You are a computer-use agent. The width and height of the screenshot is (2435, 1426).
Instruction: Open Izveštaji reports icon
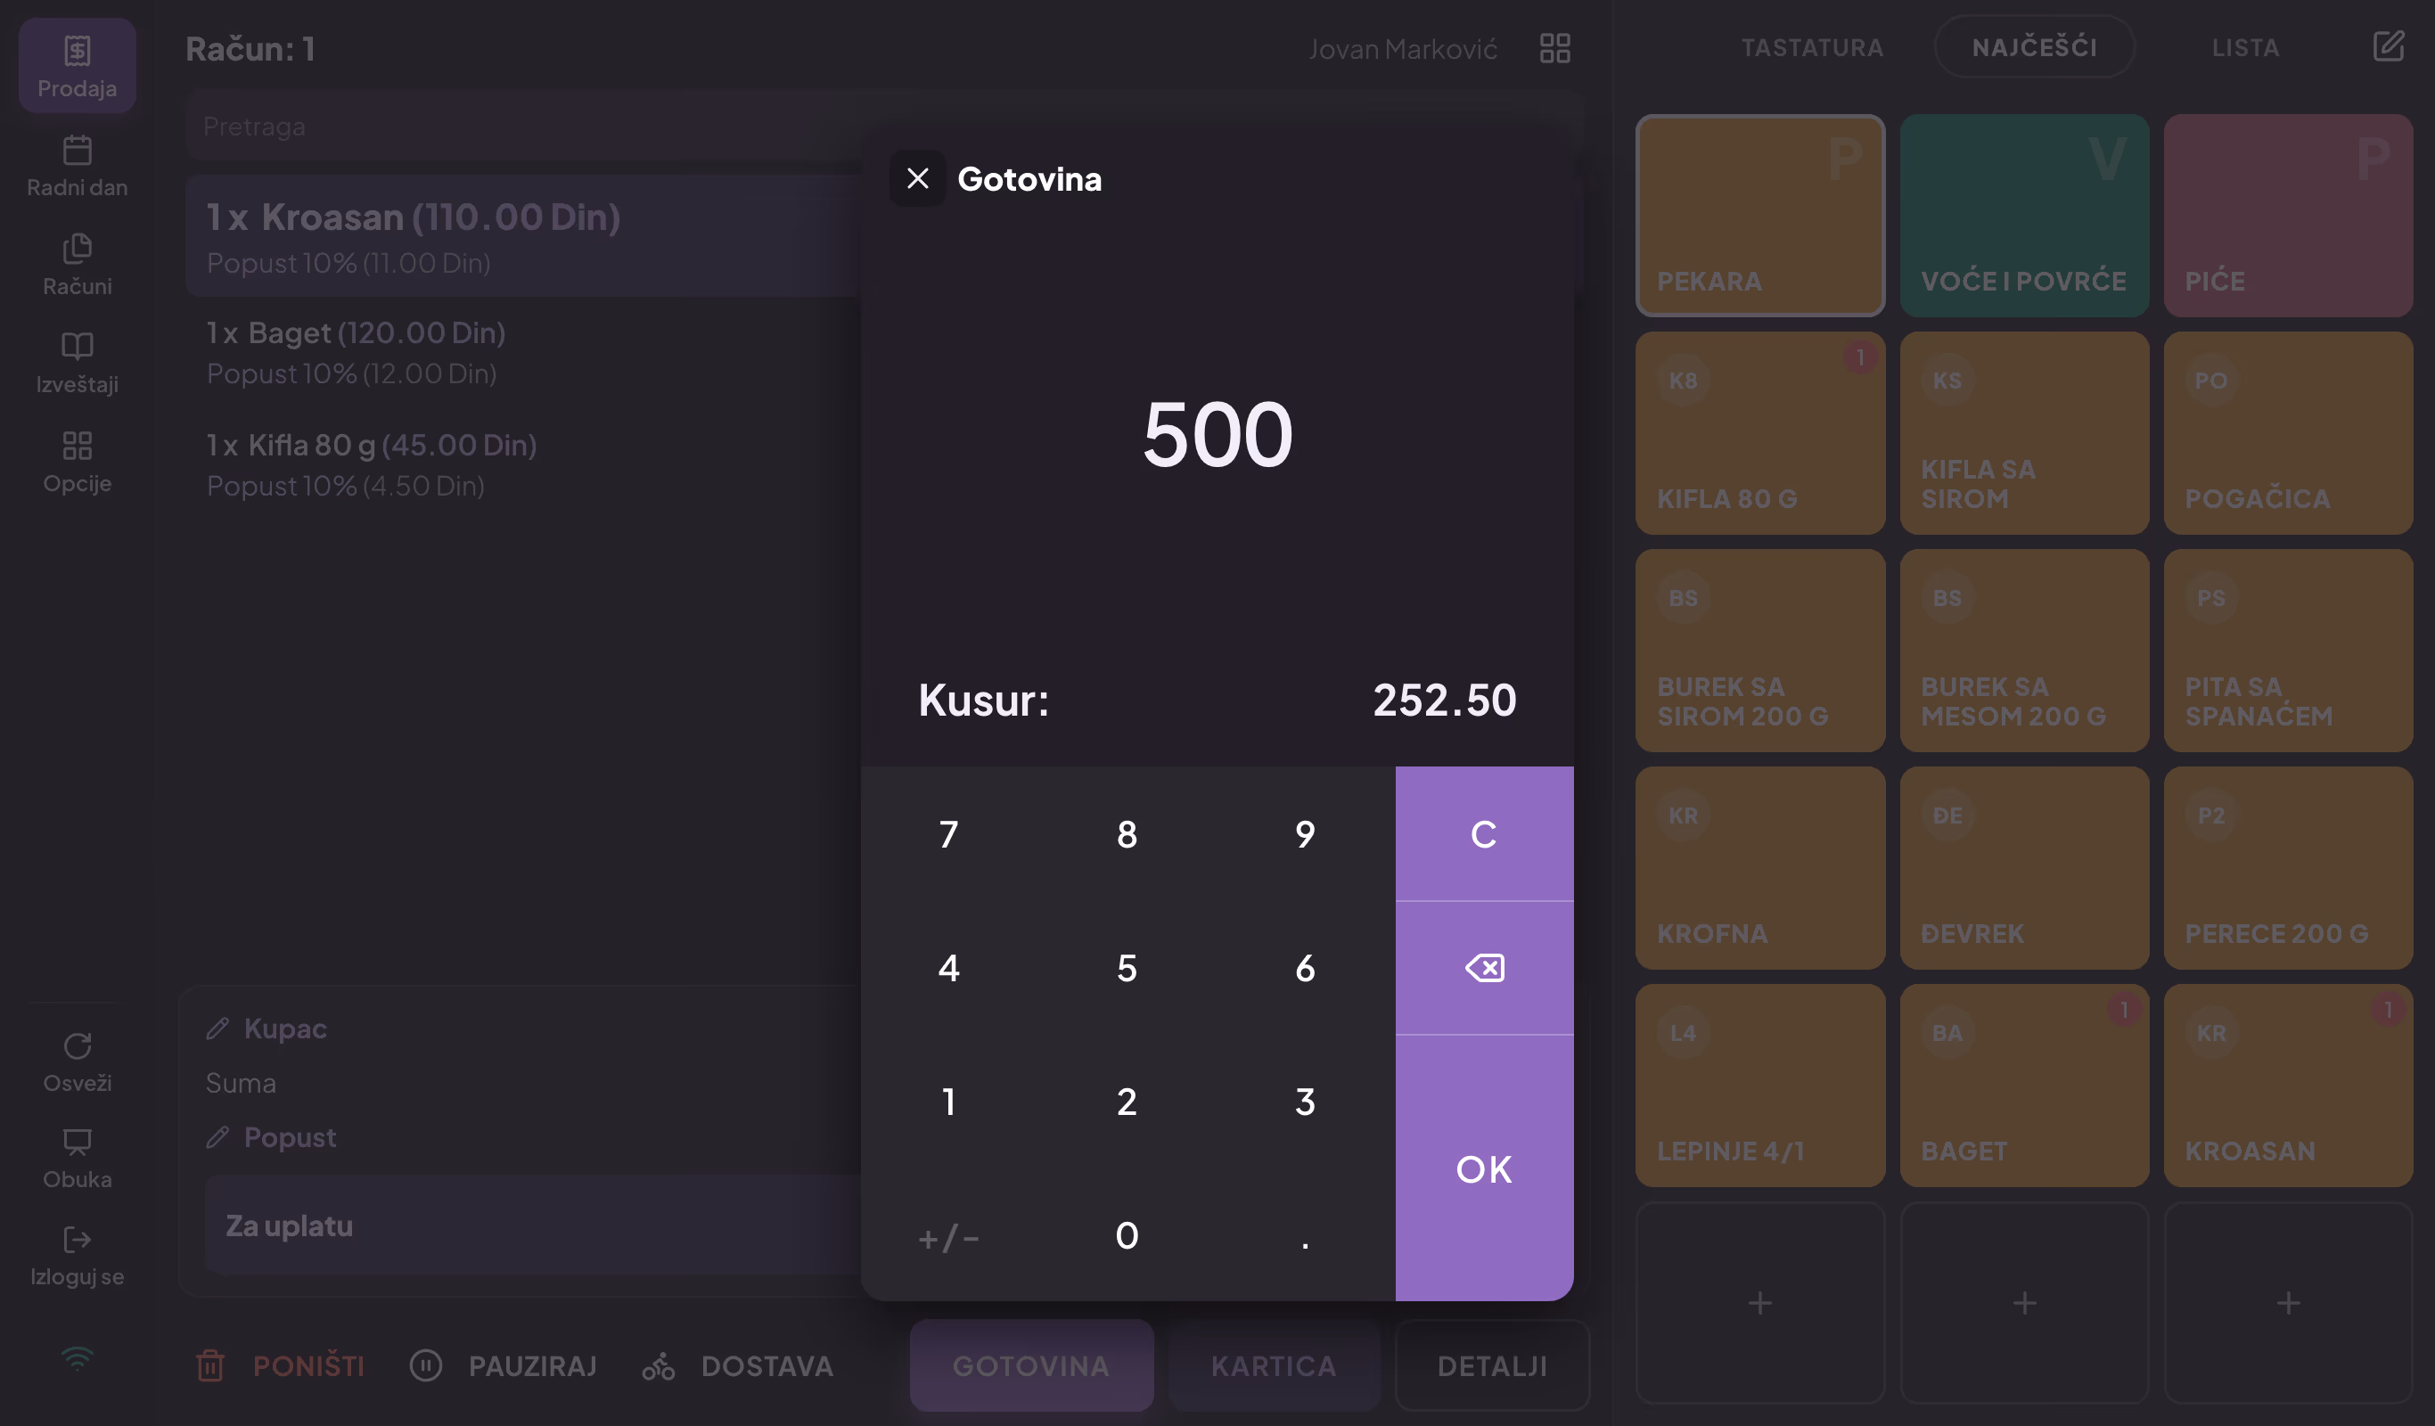77,346
